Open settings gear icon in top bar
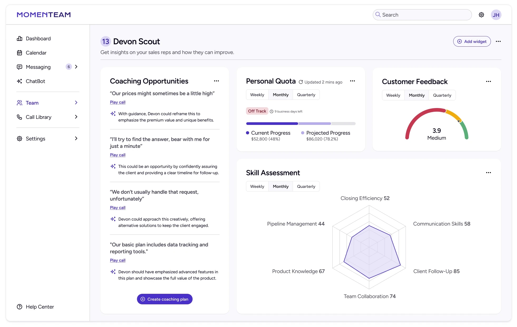 pos(481,15)
